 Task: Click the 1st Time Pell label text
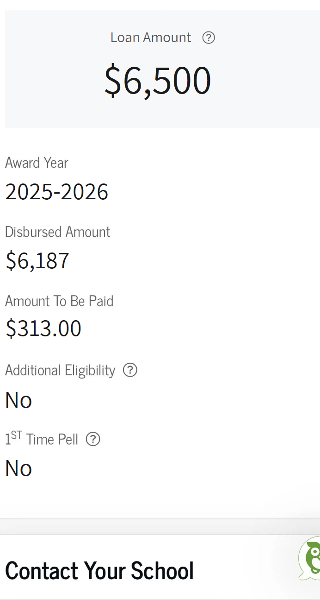(x=42, y=438)
